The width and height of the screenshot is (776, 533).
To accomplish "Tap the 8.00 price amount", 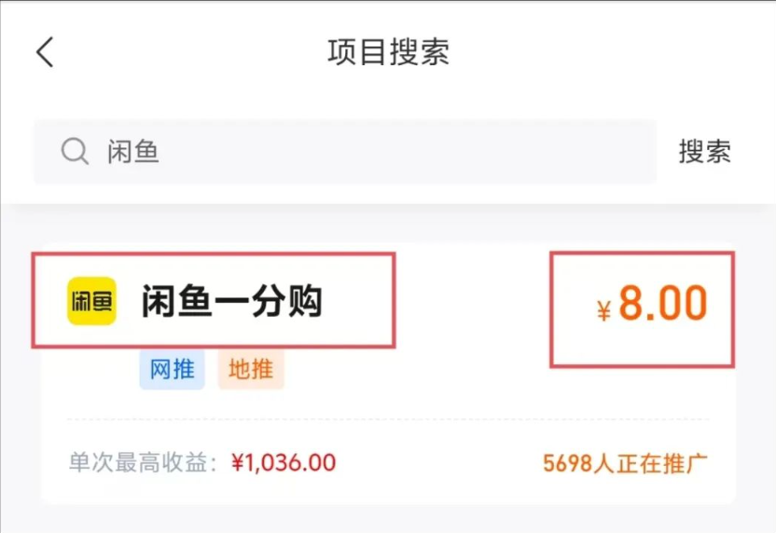I will [662, 303].
